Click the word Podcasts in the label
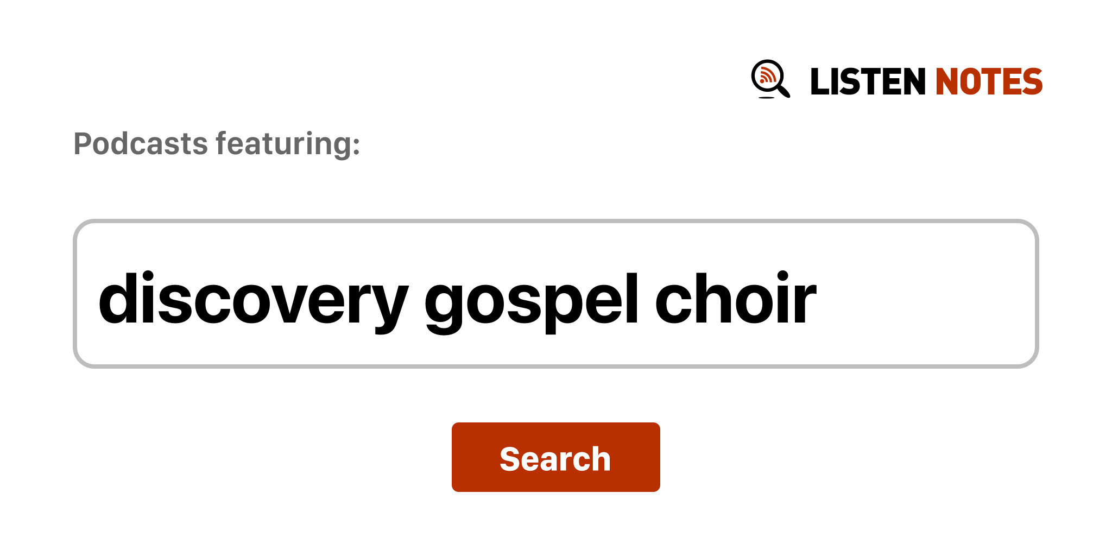Image resolution: width=1112 pixels, height=556 pixels. (141, 144)
